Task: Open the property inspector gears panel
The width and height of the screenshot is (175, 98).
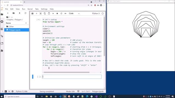Action: click(2, 36)
